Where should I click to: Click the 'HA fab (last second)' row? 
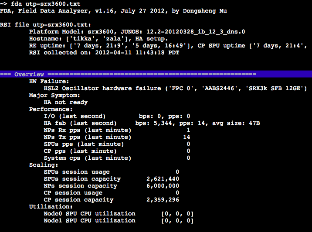click(152, 123)
